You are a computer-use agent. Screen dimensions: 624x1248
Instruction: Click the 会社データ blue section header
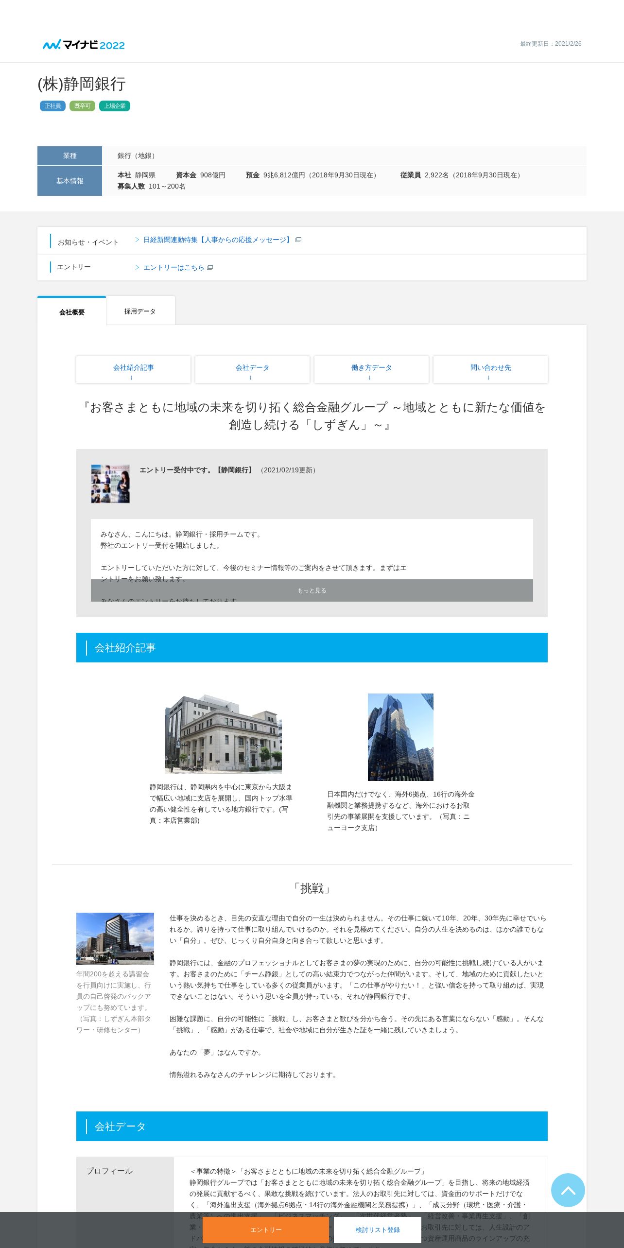click(x=312, y=1126)
